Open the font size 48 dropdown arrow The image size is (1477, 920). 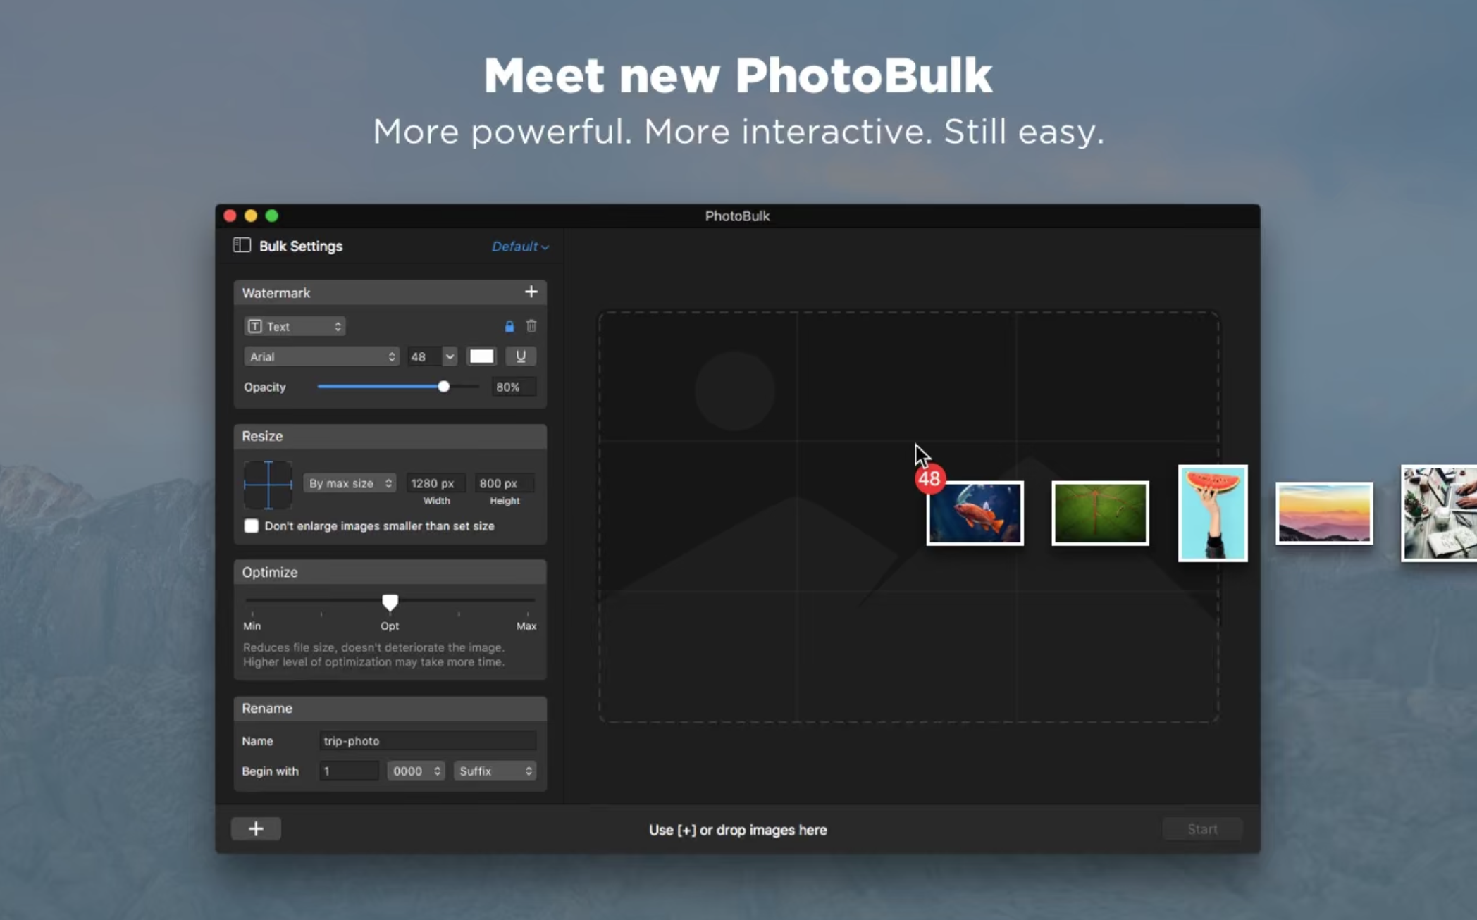pos(450,357)
